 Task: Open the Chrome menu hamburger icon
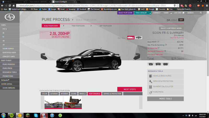pos(207,6)
